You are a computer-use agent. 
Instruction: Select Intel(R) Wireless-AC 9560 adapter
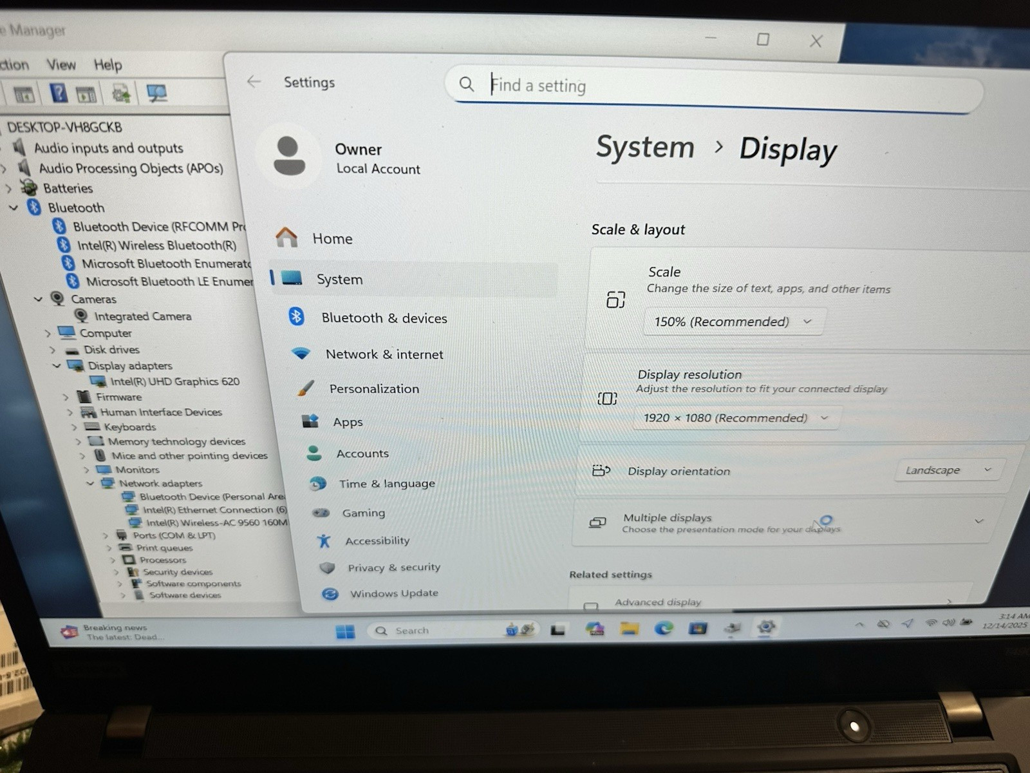(x=217, y=522)
